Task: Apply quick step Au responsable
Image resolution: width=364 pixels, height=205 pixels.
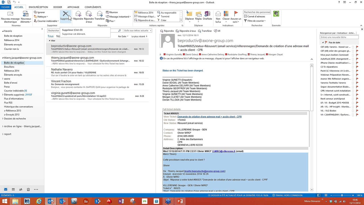Action: (x=167, y=13)
